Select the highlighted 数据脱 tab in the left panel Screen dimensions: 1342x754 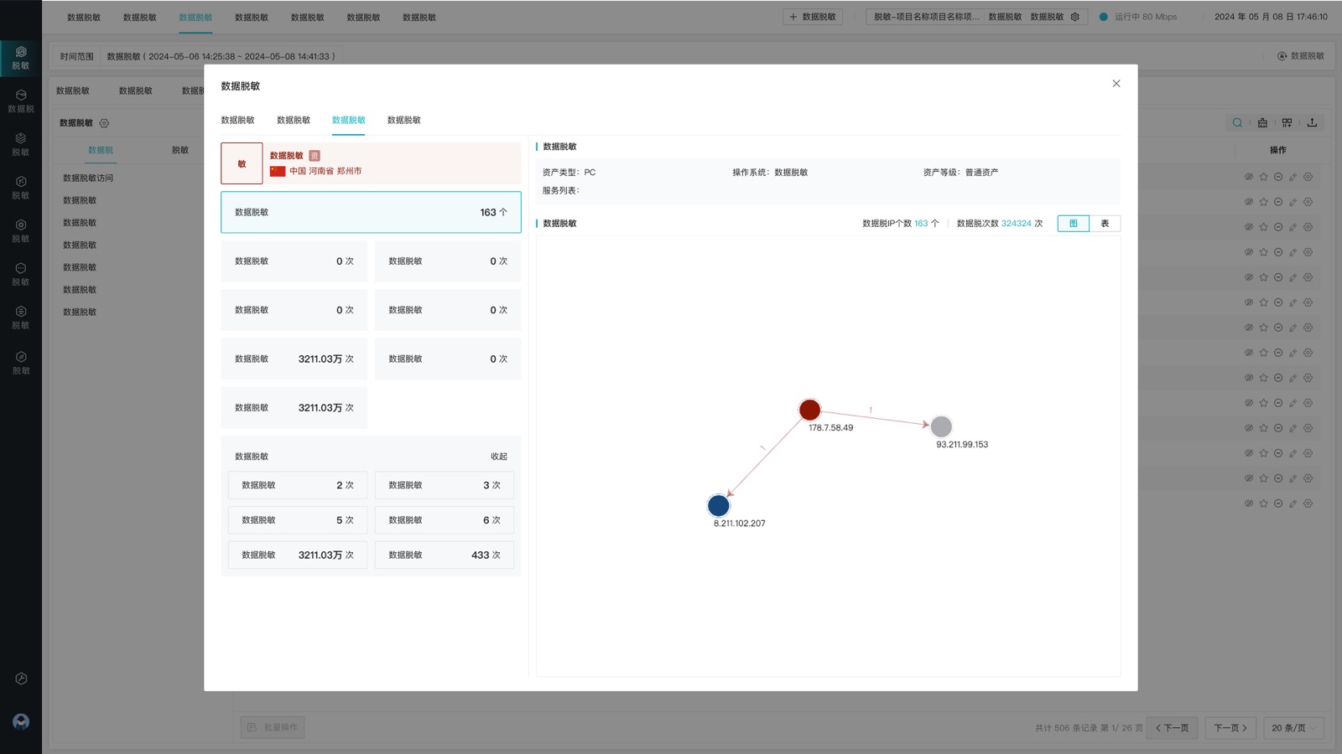click(101, 150)
